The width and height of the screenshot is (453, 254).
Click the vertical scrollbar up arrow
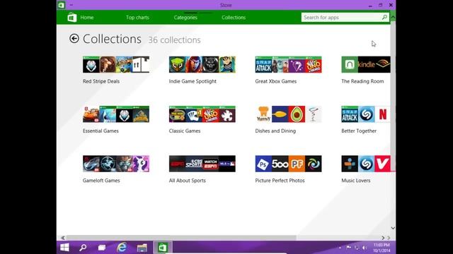click(x=393, y=17)
